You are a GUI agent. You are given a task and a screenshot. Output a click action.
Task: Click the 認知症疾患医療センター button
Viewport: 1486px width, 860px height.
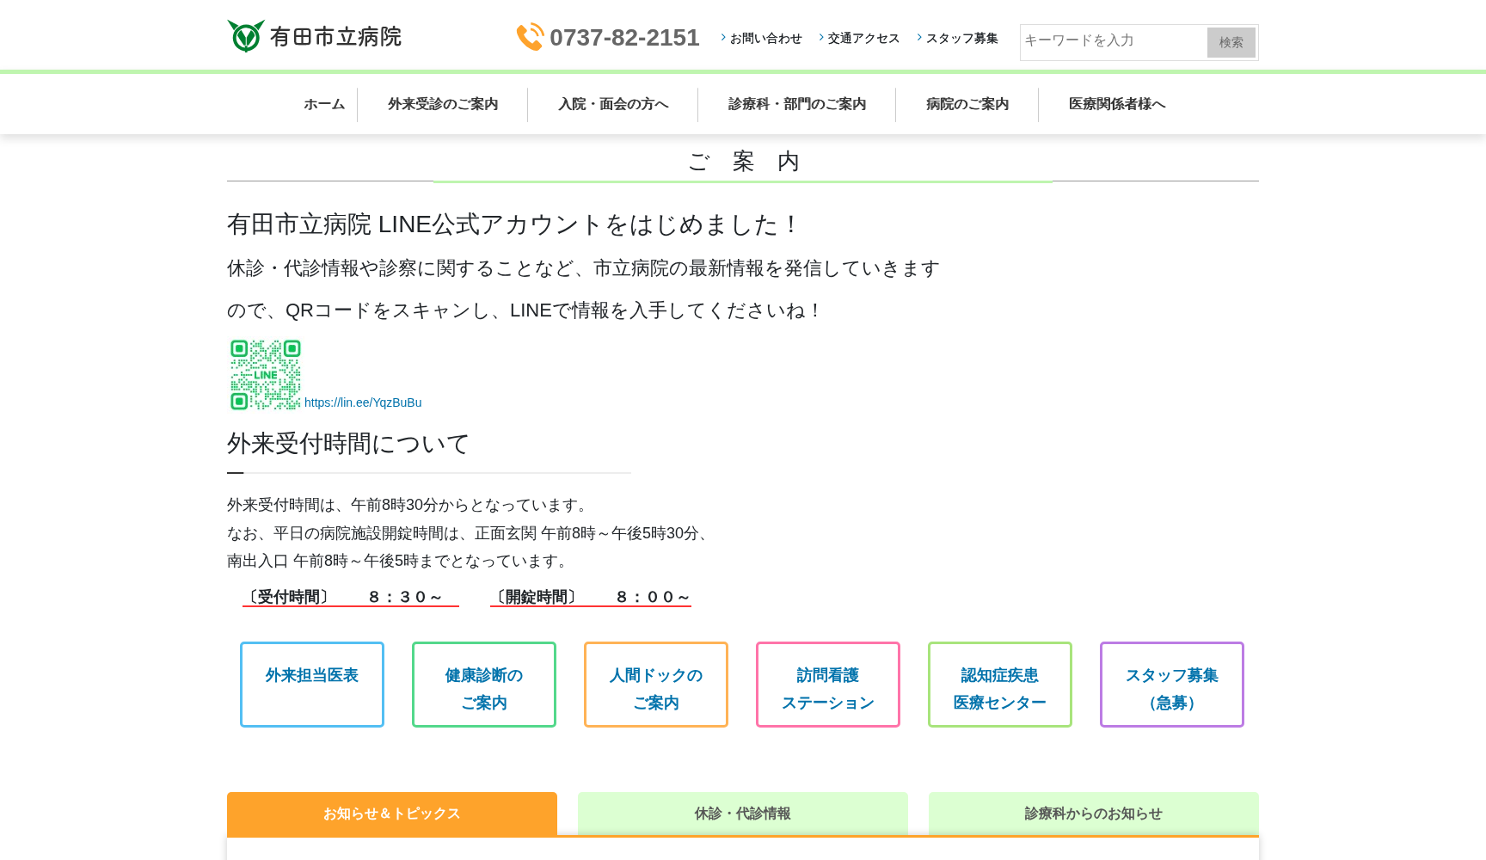(x=1000, y=685)
